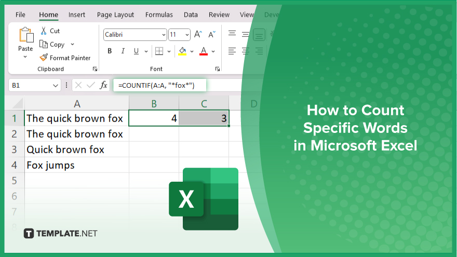Image resolution: width=457 pixels, height=257 pixels.
Task: Decrease font size with smaller A icon
Action: point(212,34)
